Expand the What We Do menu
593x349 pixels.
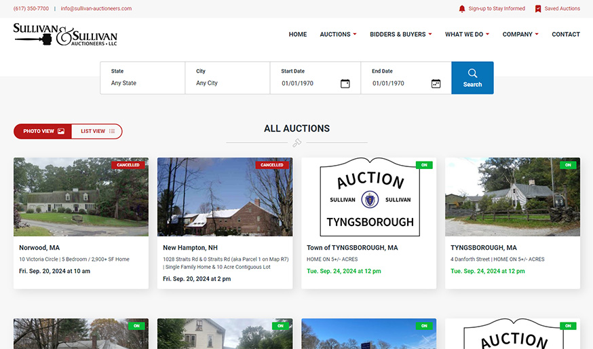(x=467, y=35)
